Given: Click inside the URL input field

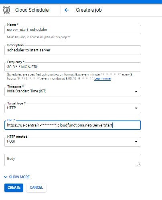Looking at the screenshot, I should coord(73,125).
